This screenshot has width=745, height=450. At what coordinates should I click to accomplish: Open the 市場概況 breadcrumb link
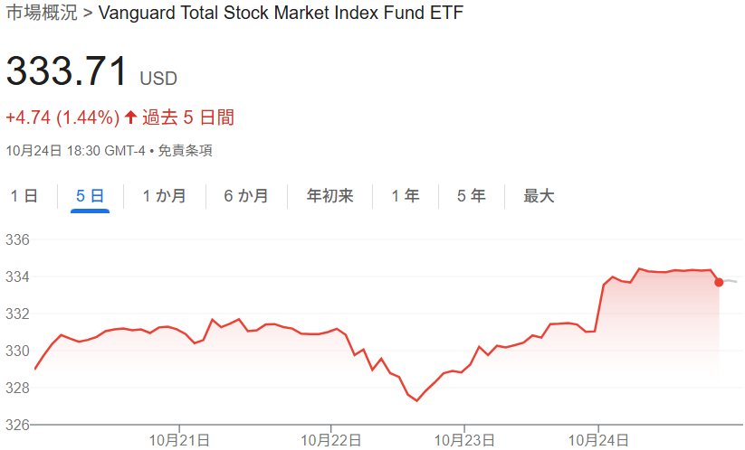tap(42, 14)
